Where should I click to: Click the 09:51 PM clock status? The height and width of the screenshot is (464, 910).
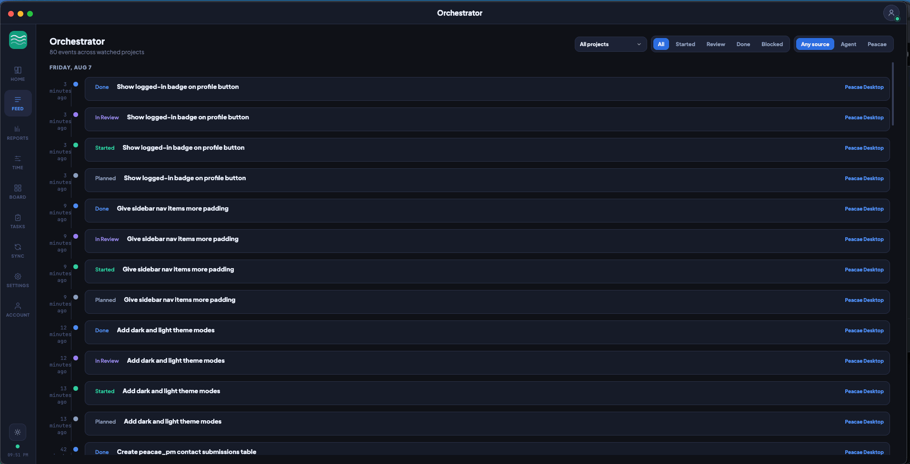pos(18,455)
